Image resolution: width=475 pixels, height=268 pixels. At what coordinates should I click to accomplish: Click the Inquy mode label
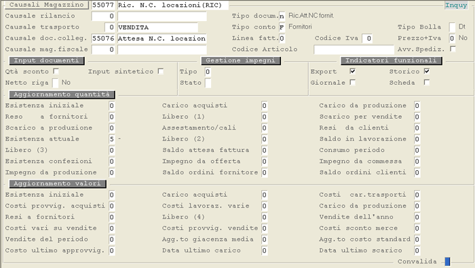[x=456, y=5]
